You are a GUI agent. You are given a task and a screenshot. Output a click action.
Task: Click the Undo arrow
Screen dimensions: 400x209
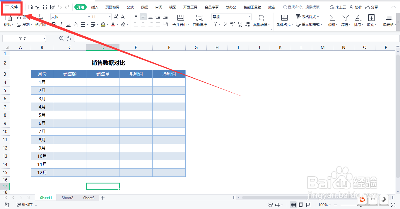tap(60, 7)
